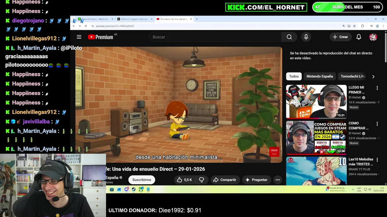Image resolution: width=387 pixels, height=217 pixels.
Task: Click the chat disabled message text
Action: (331, 55)
